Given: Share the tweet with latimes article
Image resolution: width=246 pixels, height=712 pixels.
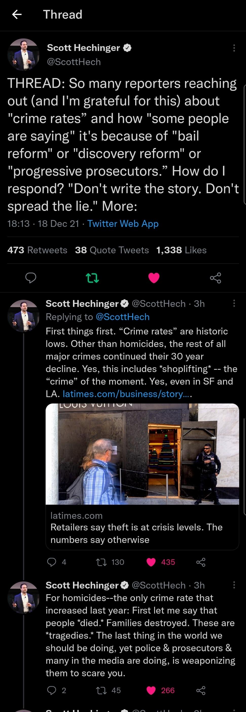Looking at the screenshot, I should tap(201, 562).
